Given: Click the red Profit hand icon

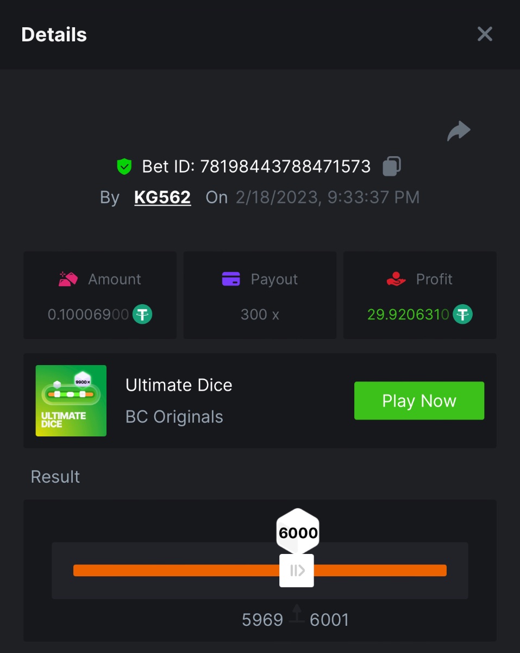Looking at the screenshot, I should point(397,279).
